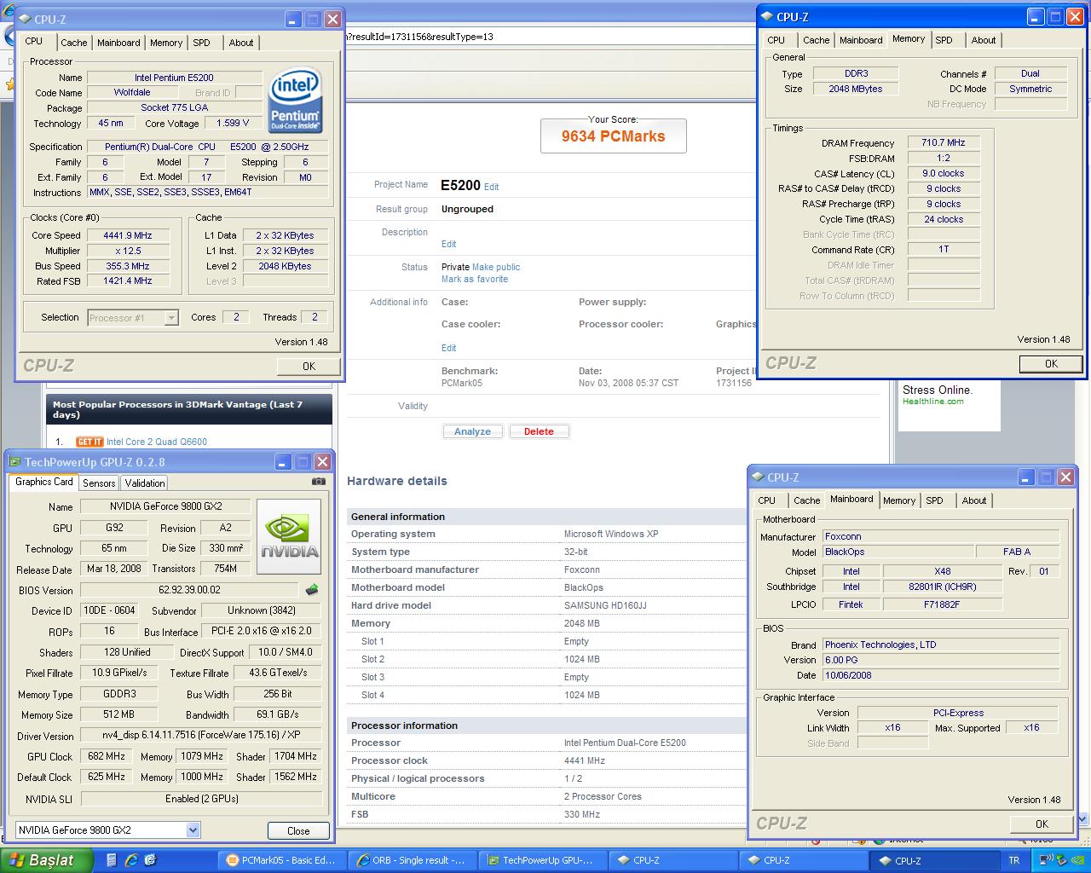Open the GPU selection dropdown in GPU-Z

pyautogui.click(x=193, y=830)
